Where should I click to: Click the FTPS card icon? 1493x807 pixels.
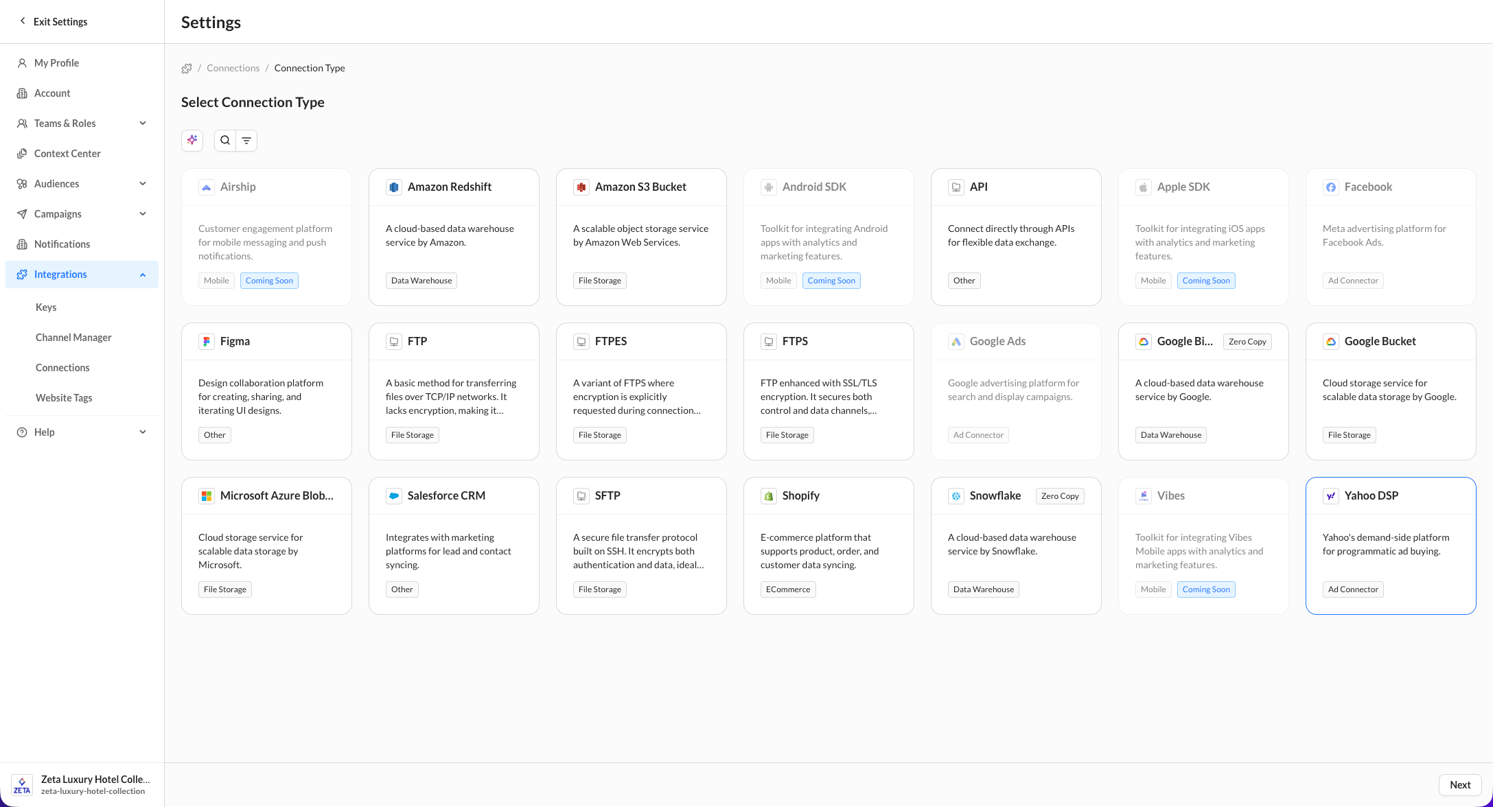pyautogui.click(x=769, y=342)
